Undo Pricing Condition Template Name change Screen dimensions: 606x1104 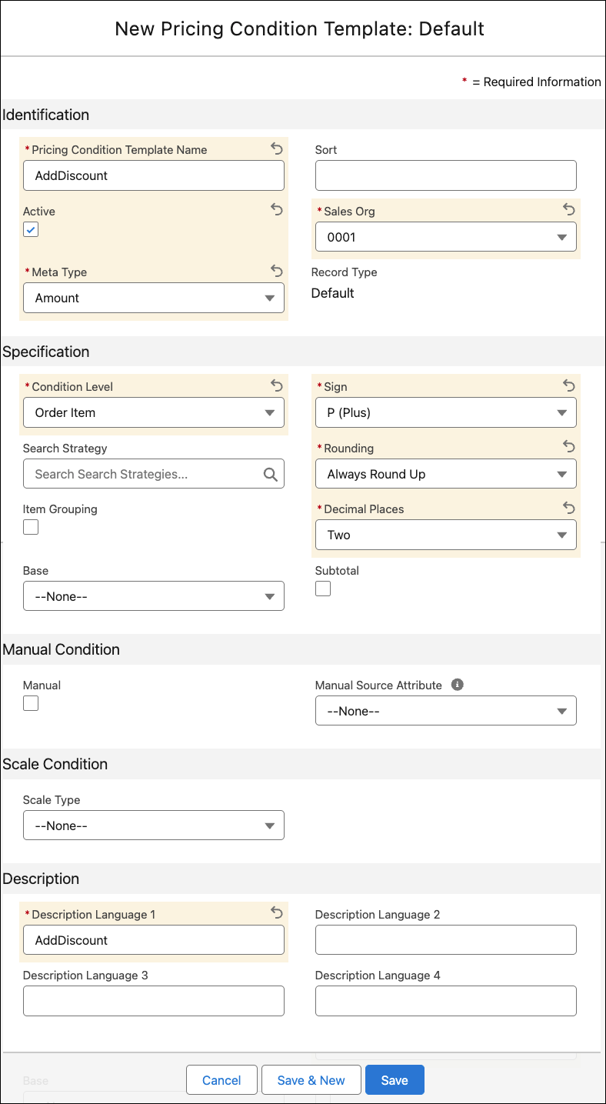277,148
